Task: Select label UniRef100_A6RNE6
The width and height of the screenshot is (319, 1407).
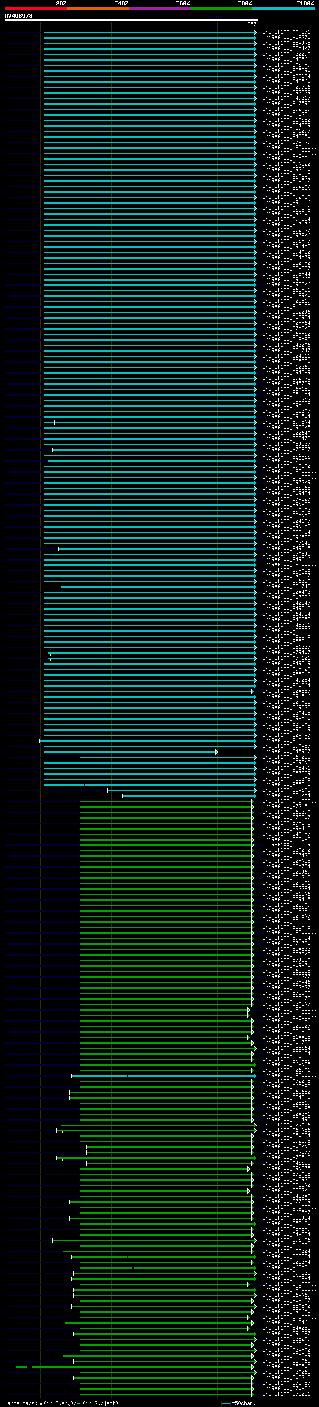Action: coord(286,1130)
